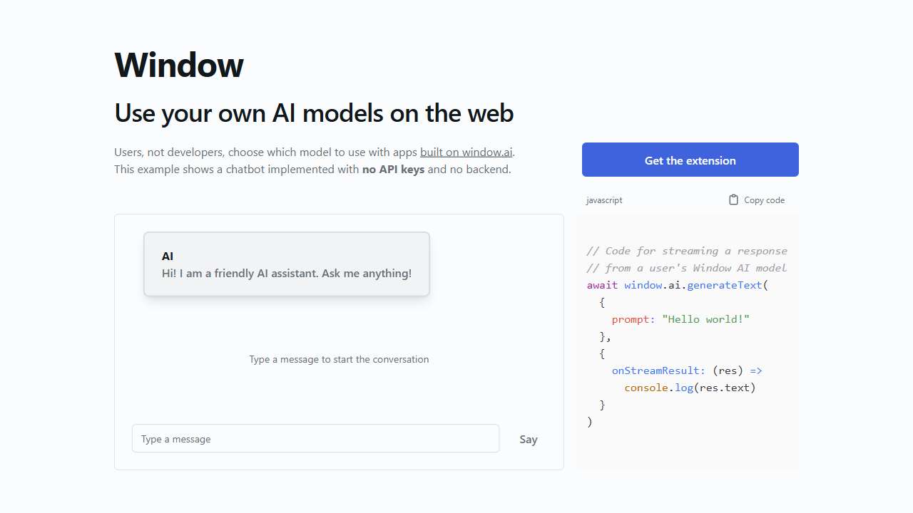Click the "// from a user's Window AI model" comment
This screenshot has width=913, height=513.
pos(687,268)
